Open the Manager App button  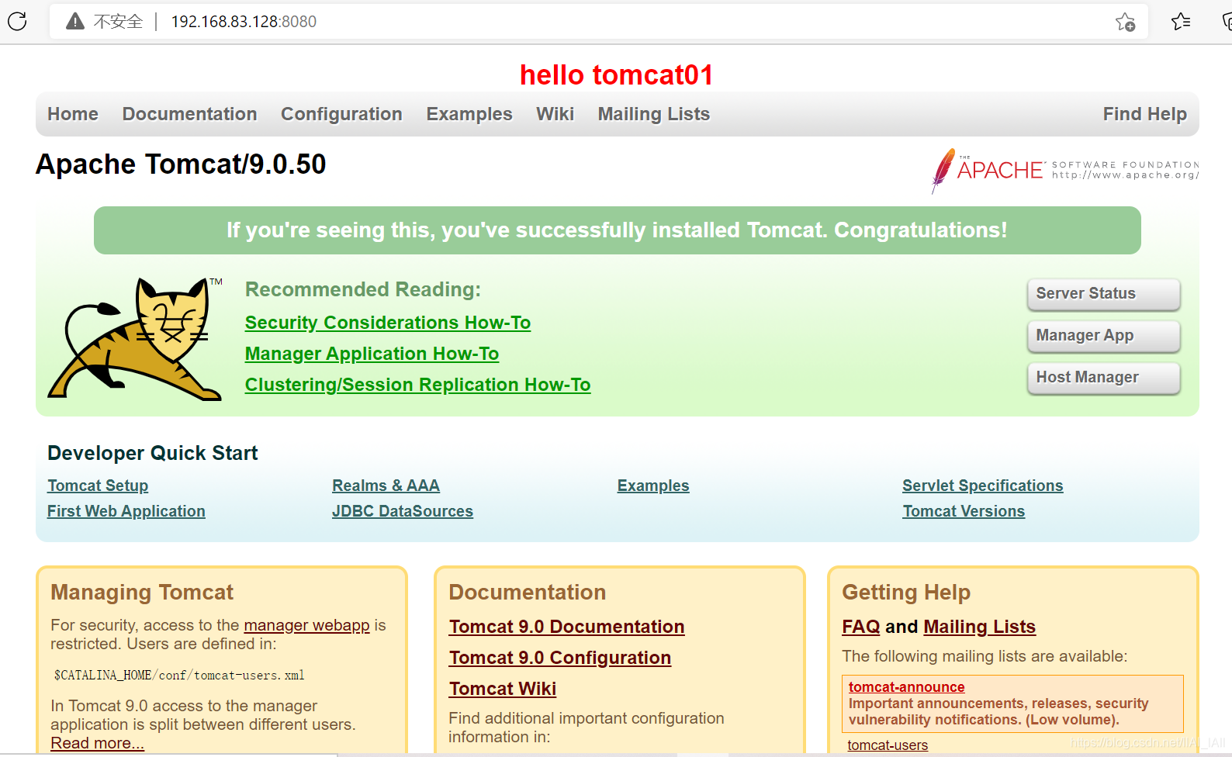pos(1103,336)
